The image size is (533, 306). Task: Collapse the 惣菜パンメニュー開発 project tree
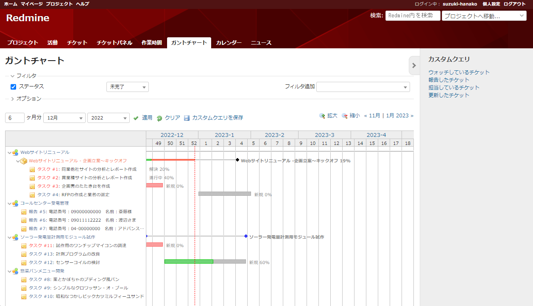click(9, 271)
